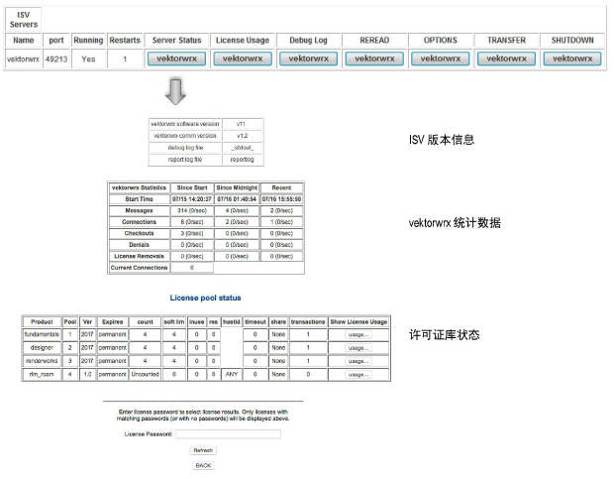Click the ISV Servers header cell
The width and height of the screenshot is (614, 479).
pyautogui.click(x=24, y=20)
